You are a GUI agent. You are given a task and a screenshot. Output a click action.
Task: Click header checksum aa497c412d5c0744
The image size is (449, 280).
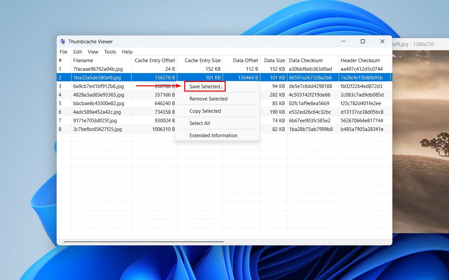click(x=362, y=69)
